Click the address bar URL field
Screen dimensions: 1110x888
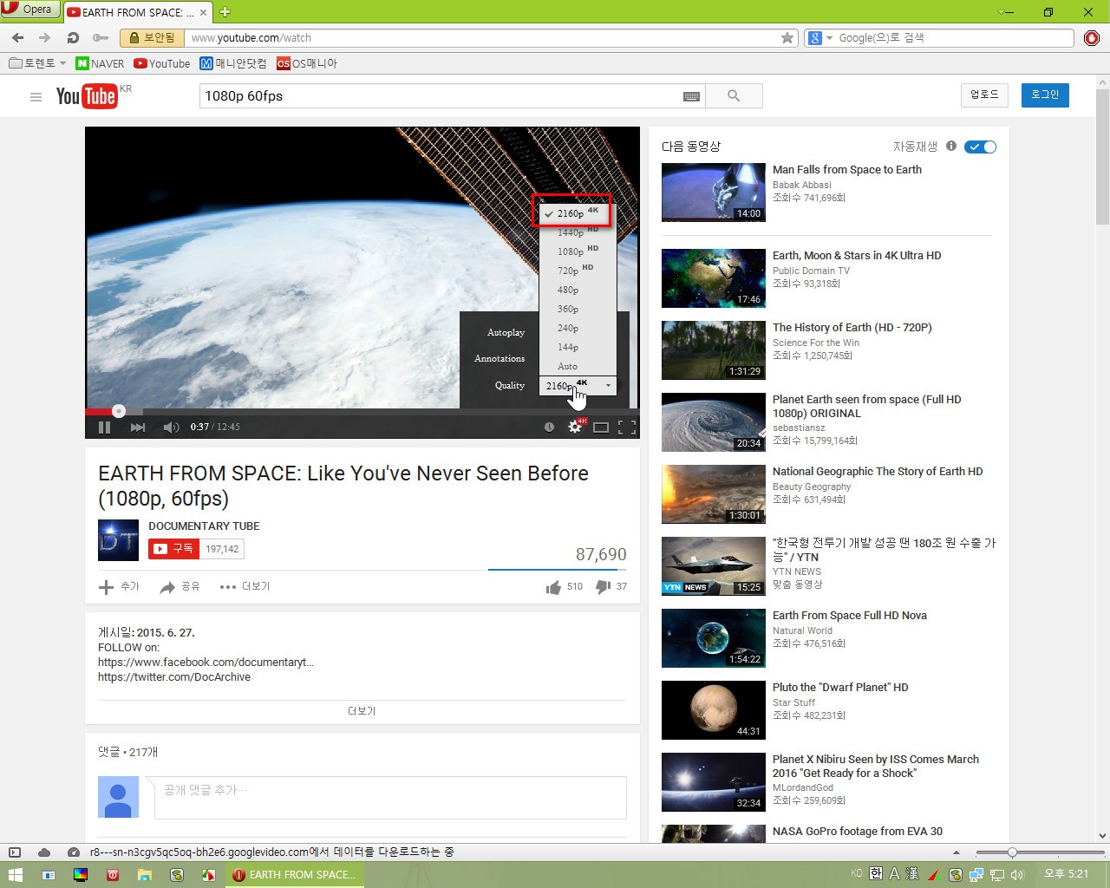pos(481,38)
